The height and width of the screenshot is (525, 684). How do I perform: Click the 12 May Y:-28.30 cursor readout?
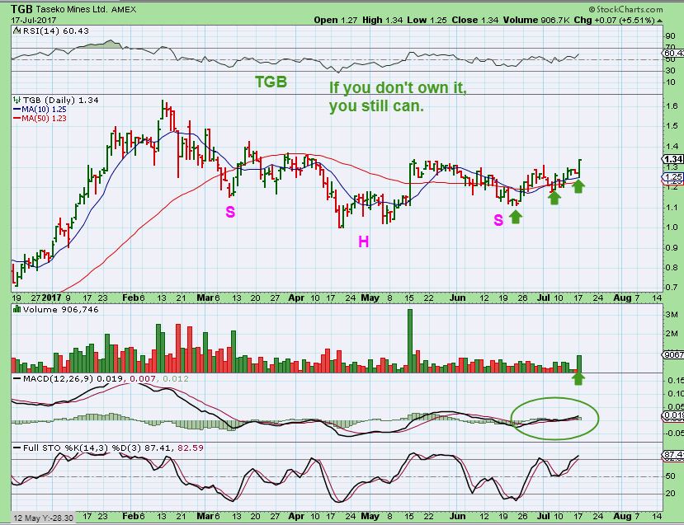click(43, 518)
